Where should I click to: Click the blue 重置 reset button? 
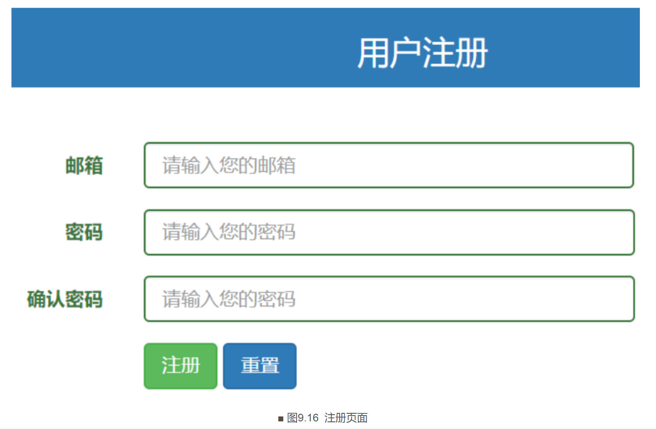coord(260,366)
